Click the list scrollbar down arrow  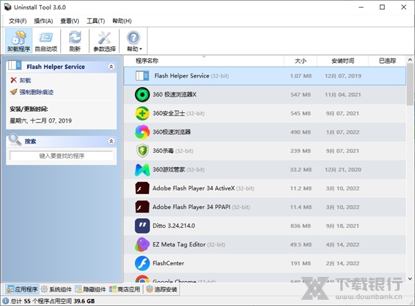410,279
